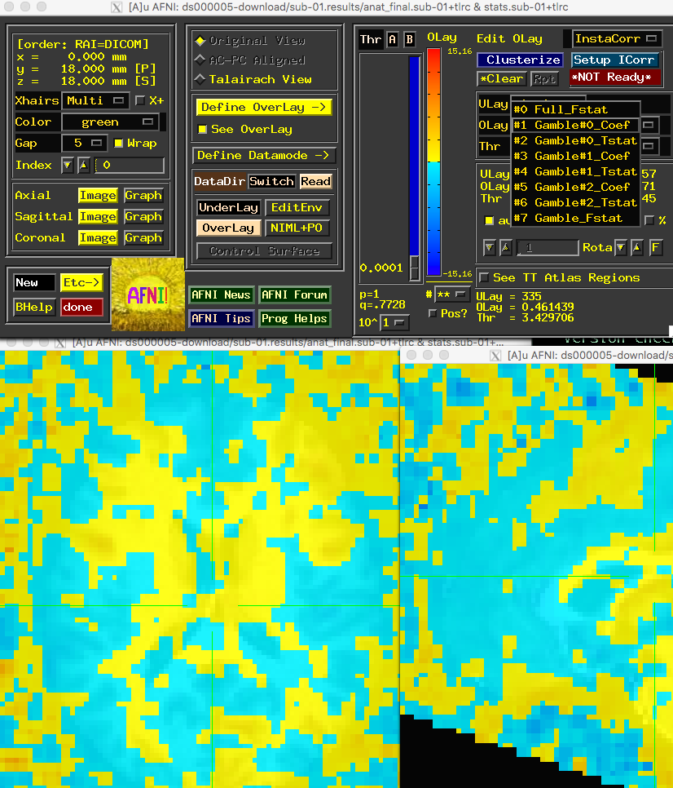Viewport: 673px width, 788px height.
Task: Click the DataDir Switch button
Action: pyautogui.click(x=271, y=181)
